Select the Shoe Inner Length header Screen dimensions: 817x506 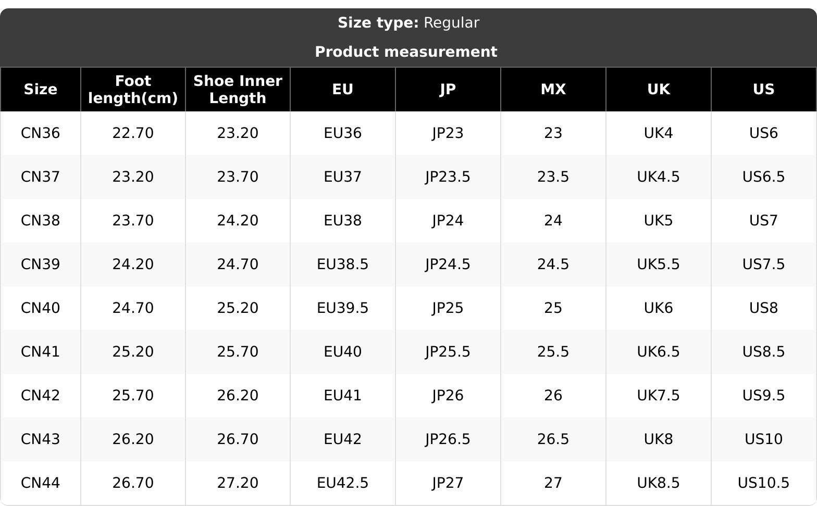[x=238, y=90]
